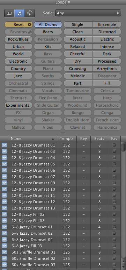Favorite the 12-8 Jazzy Drumset 07 loop
Screen dimensions: 126x270
click(x=114, y=177)
